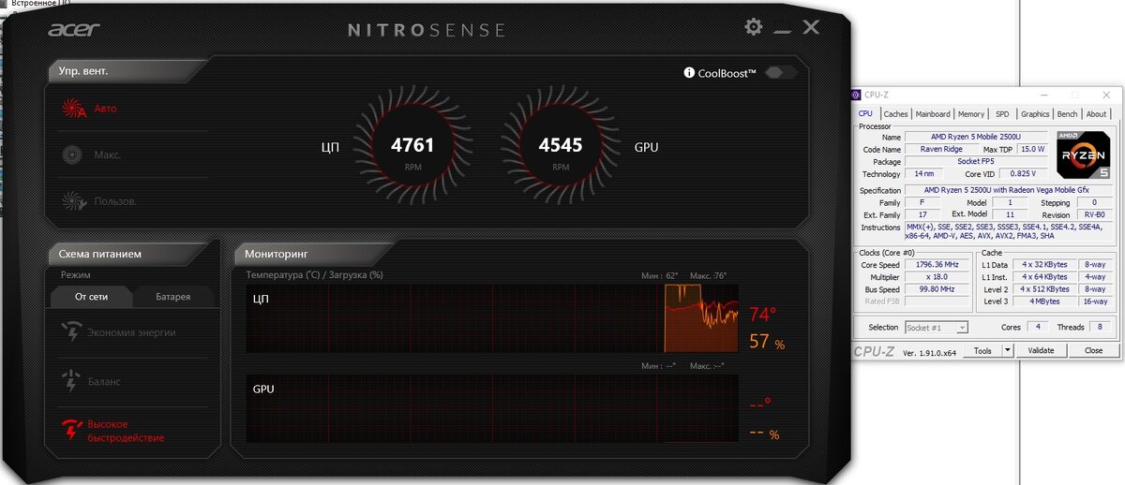This screenshot has width=1125, height=485.
Task: Open the About tab in CPU-Z
Action: tap(1096, 114)
